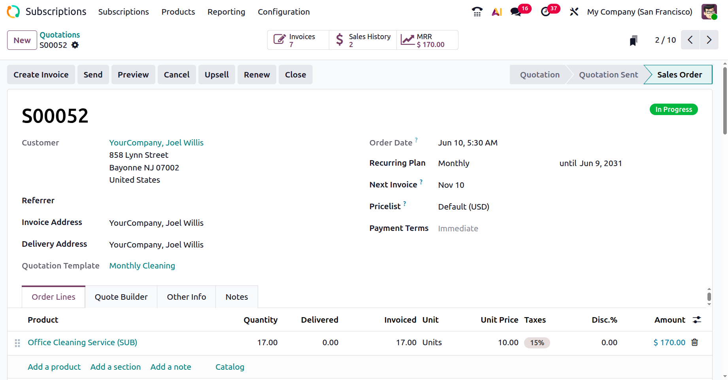Open the Pricelist Default (USD) field
Screen dimensions: 728x380
(x=464, y=207)
